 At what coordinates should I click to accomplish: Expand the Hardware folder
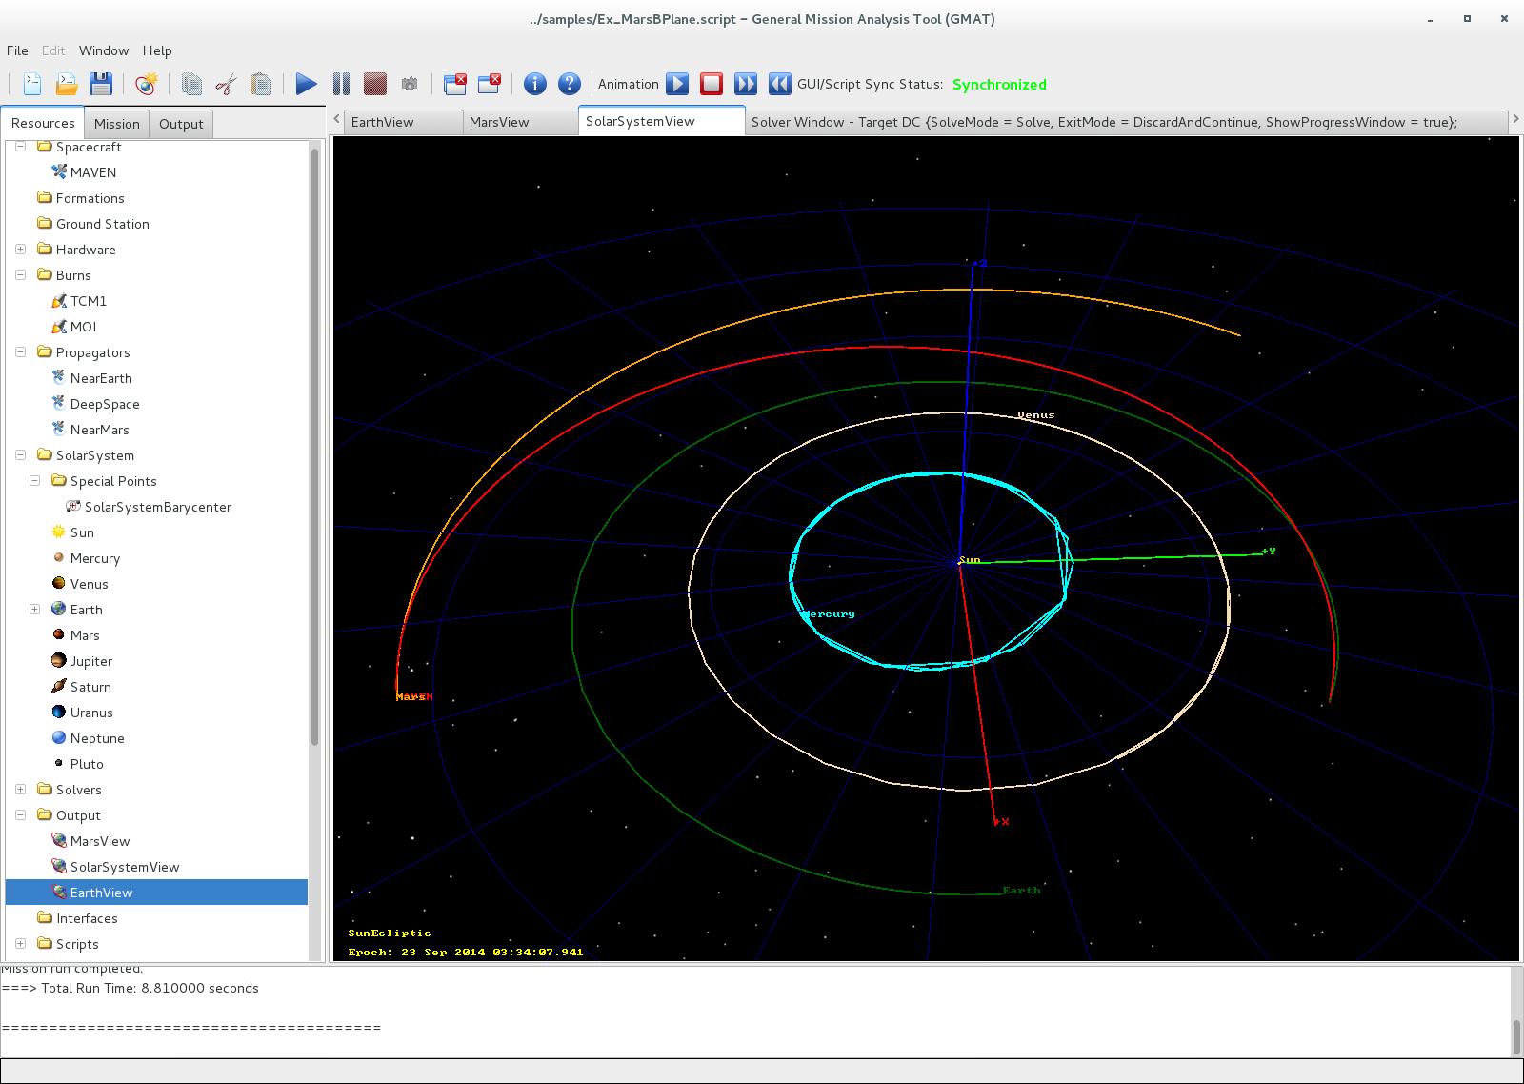[20, 250]
